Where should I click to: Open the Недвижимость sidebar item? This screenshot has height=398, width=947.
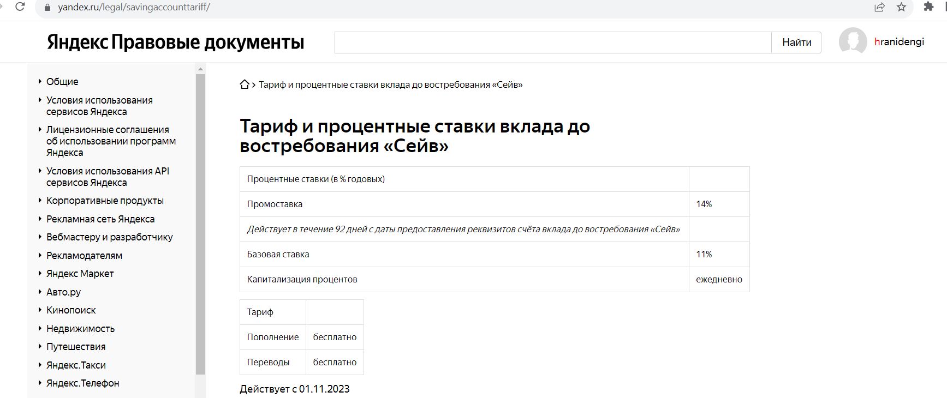pos(80,329)
